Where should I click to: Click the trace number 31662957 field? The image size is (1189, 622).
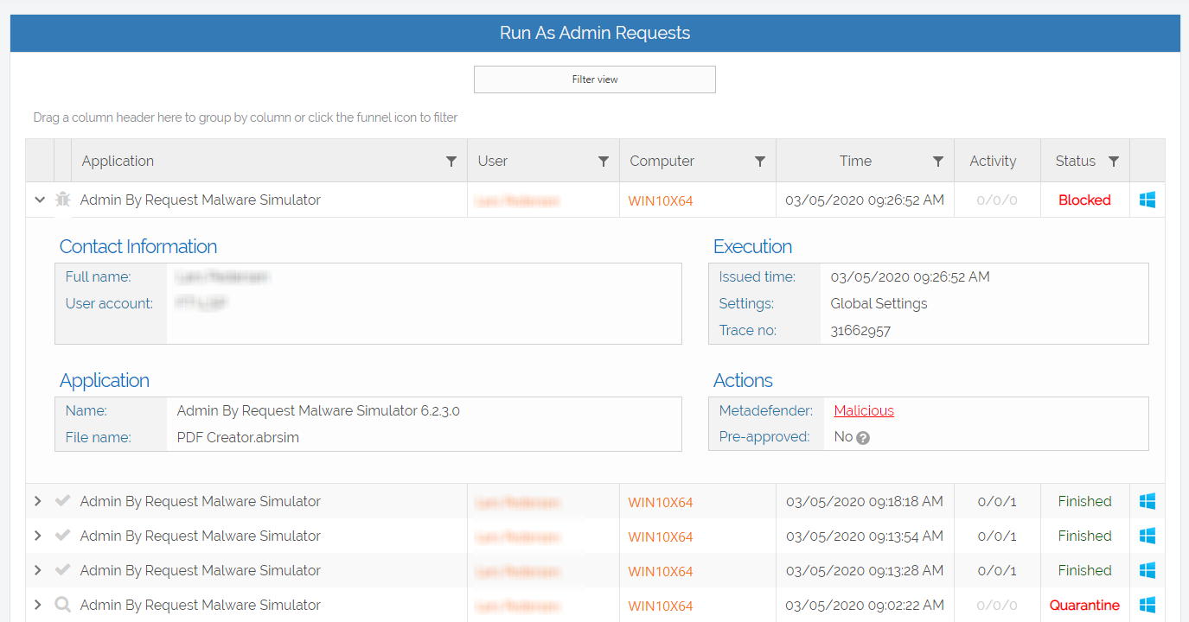(x=860, y=331)
